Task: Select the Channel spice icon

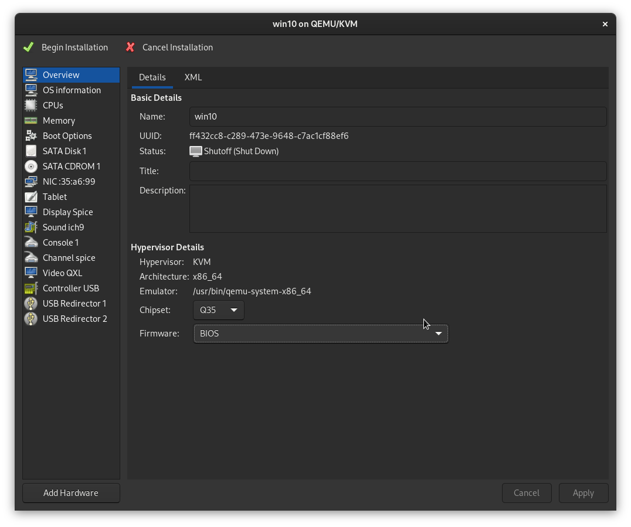Action: [31, 258]
